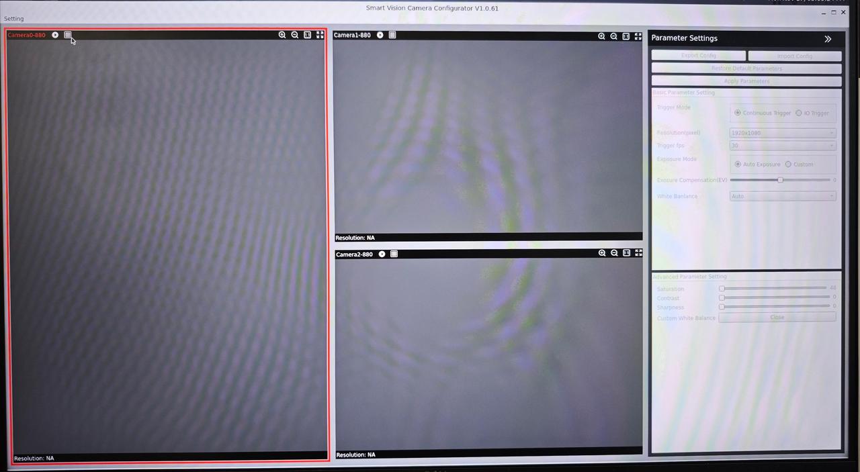Collapse the Parameter Settings panel
860x472 pixels.
(828, 39)
